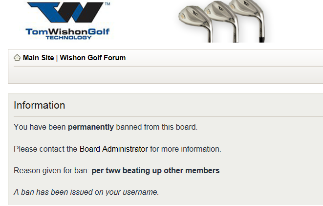Image resolution: width=323 pixels, height=206 pixels.
Task: Click the 'for more information' text
Action: point(186,149)
